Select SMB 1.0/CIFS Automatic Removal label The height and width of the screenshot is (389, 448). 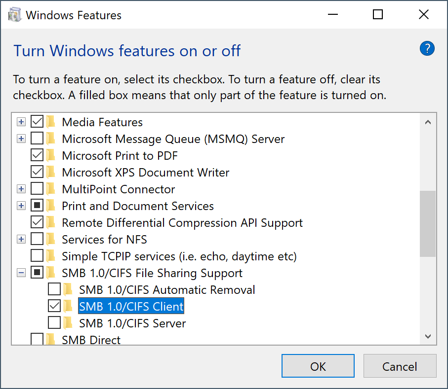pos(167,290)
